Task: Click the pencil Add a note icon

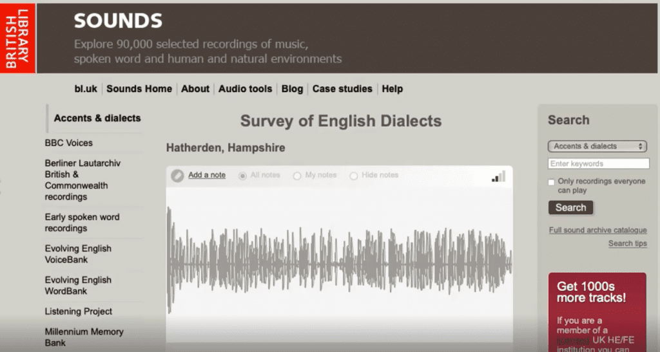Action: (x=177, y=175)
